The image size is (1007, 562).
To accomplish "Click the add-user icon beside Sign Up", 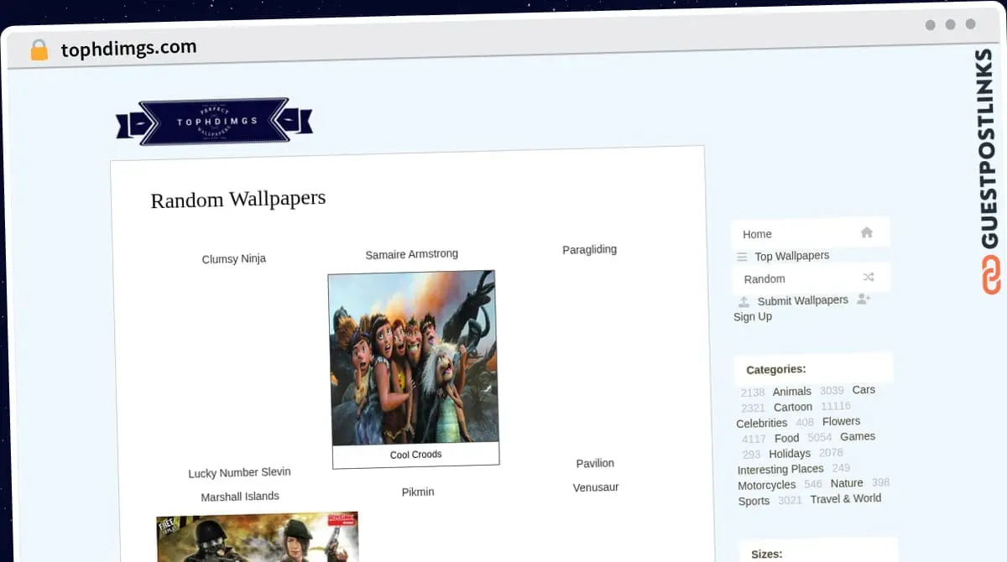I will [864, 299].
